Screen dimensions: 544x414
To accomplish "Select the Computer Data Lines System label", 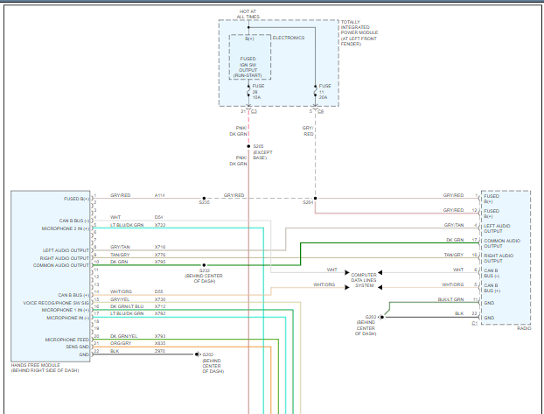I will click(364, 279).
